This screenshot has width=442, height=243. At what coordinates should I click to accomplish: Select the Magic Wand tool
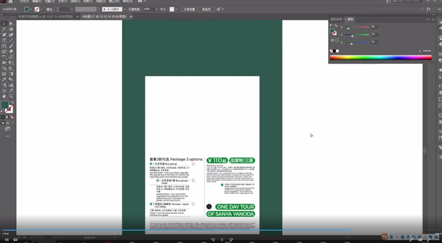[x=4, y=29]
